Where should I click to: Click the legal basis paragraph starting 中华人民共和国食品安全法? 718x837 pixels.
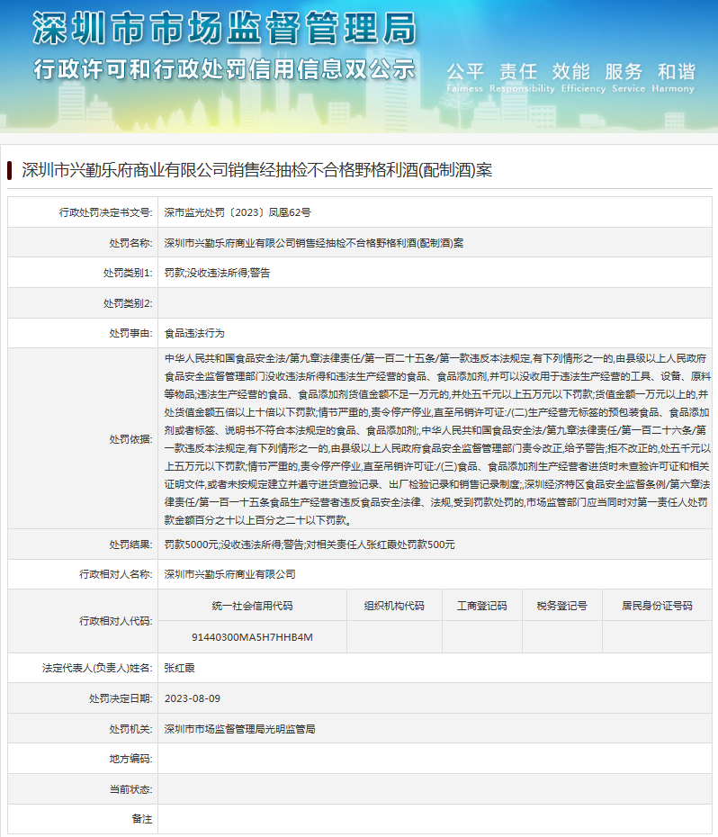(x=437, y=439)
